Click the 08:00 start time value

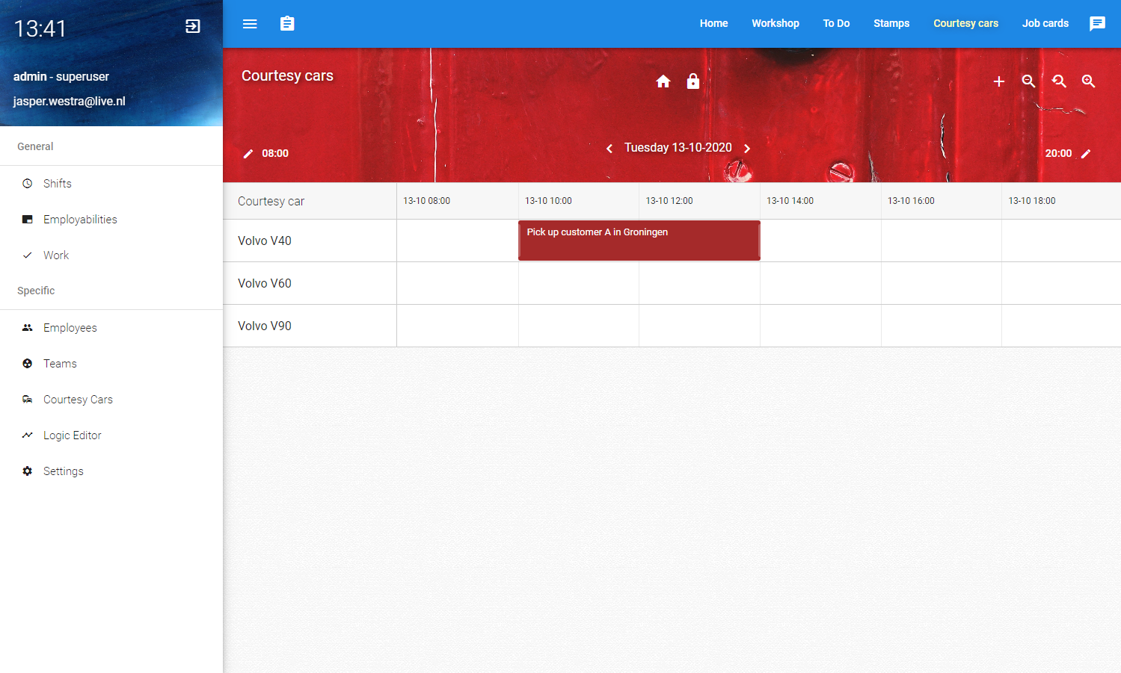tap(275, 153)
